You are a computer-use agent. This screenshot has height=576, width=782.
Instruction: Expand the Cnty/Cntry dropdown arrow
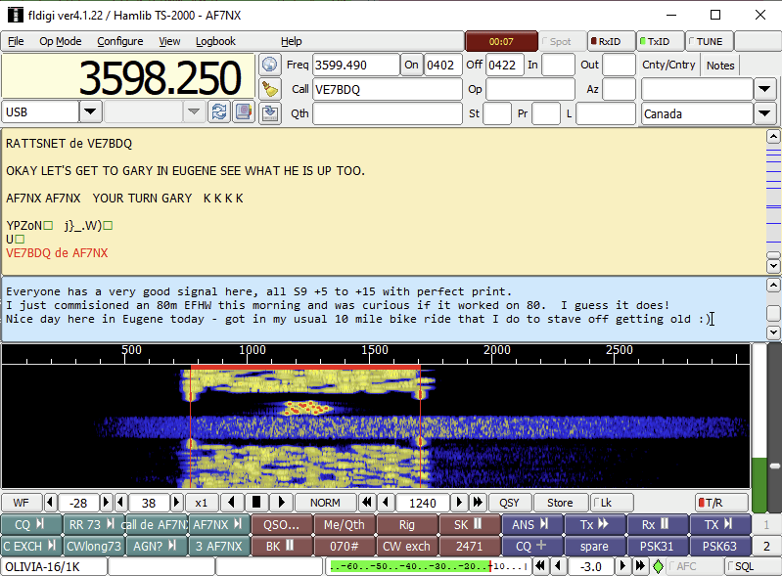tap(765, 89)
